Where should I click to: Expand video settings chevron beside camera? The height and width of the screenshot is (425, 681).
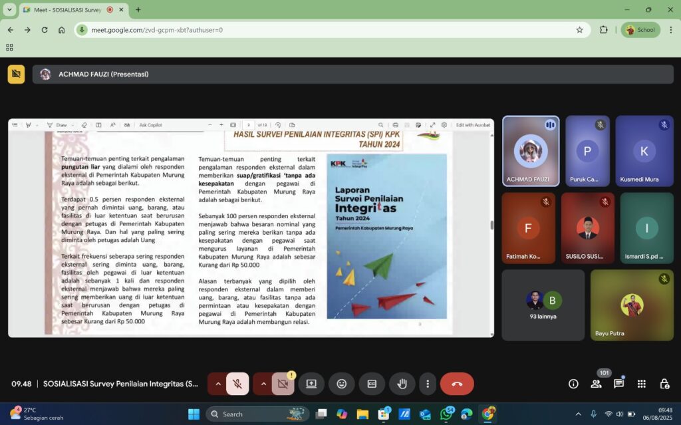tap(263, 384)
